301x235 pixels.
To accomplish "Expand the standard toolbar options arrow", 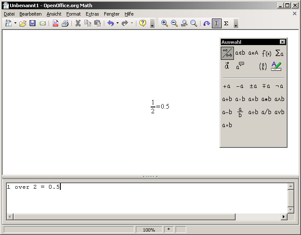I will point(152,24).
